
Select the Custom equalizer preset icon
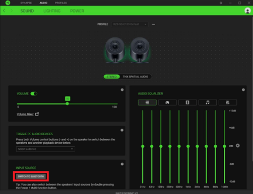(228, 103)
